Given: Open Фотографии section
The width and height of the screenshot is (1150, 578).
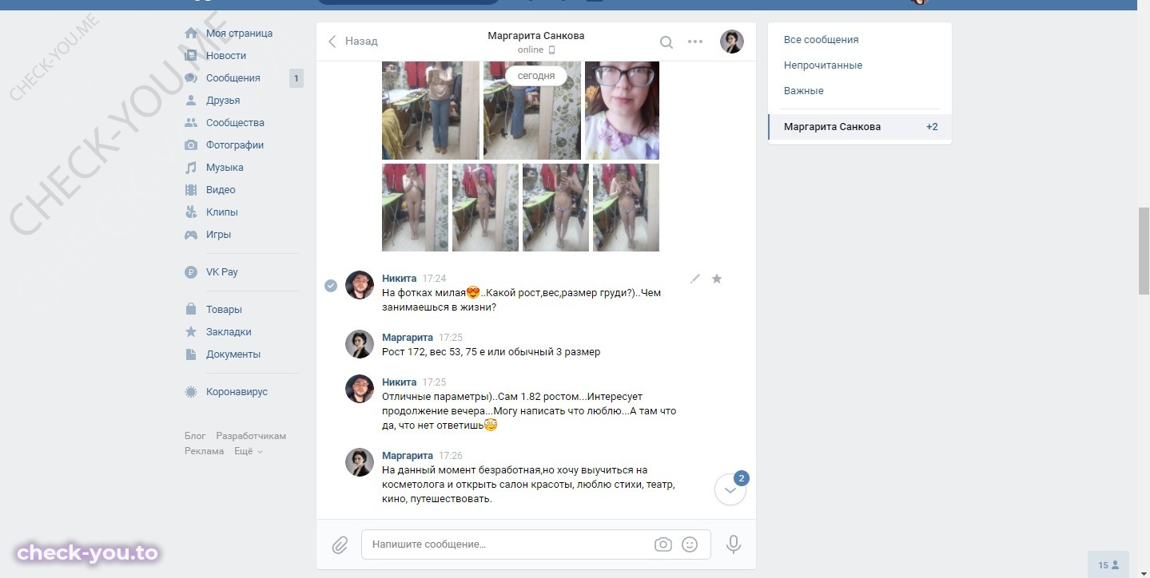Looking at the screenshot, I should 234,145.
